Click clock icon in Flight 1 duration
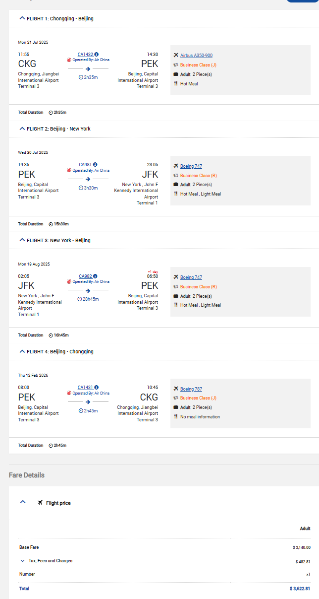Viewport: 319px width, 599px height. 81,77
